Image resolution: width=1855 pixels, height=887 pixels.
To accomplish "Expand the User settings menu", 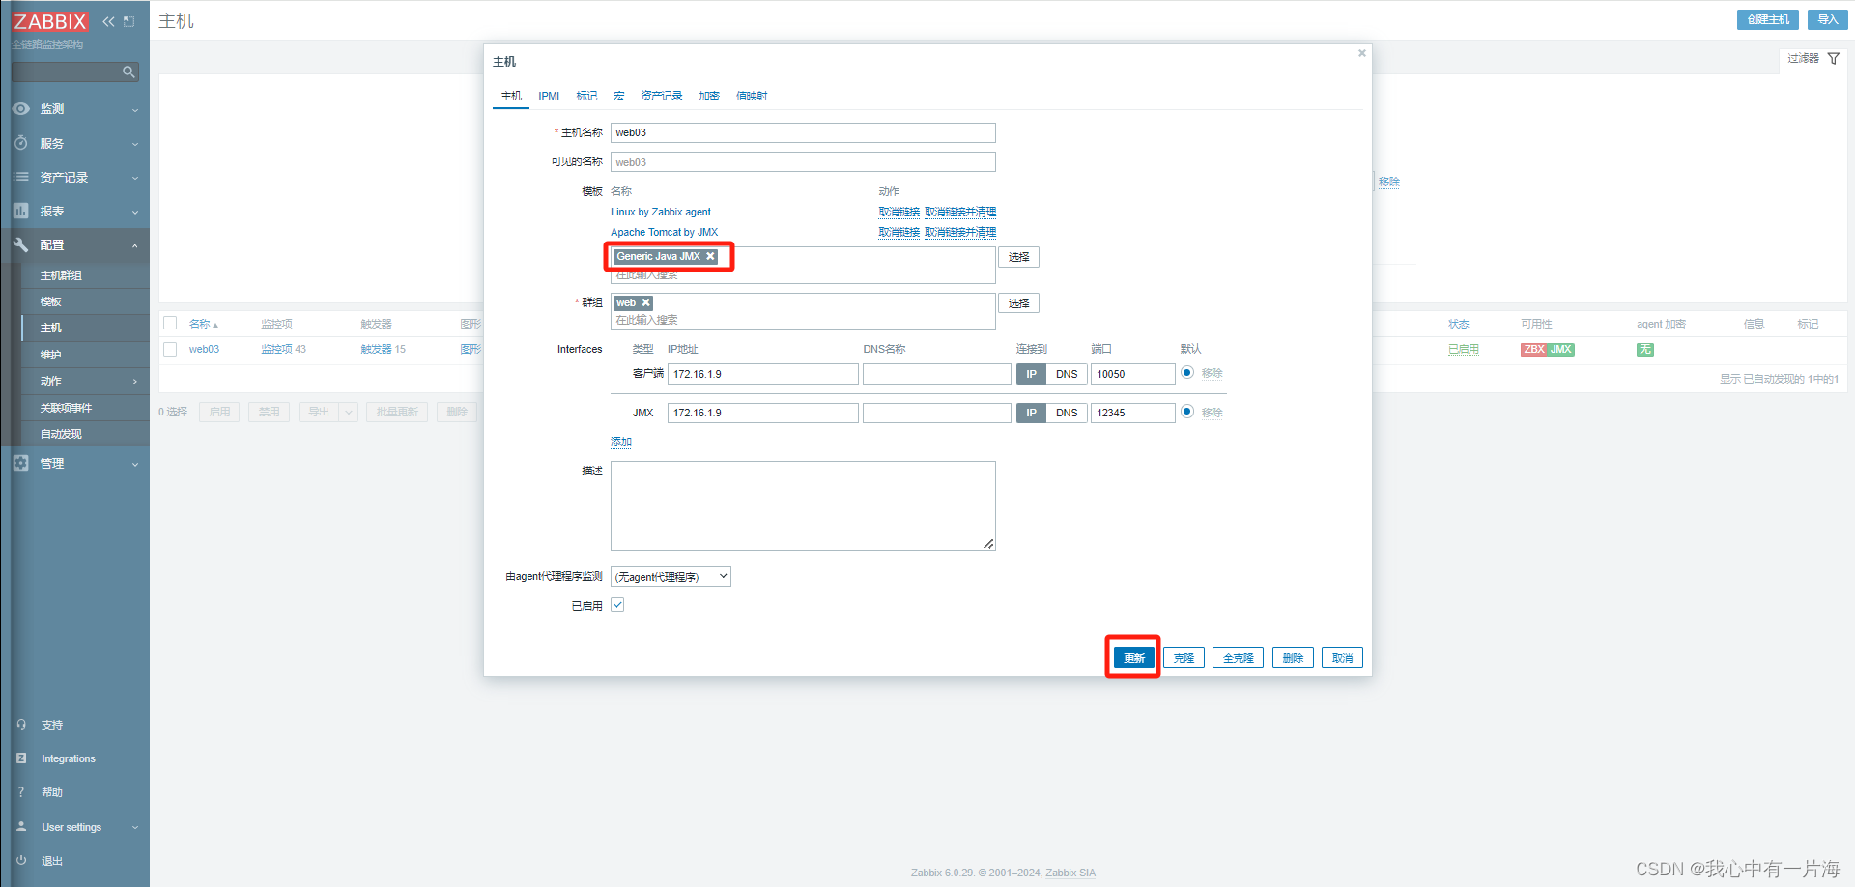I will point(135,827).
